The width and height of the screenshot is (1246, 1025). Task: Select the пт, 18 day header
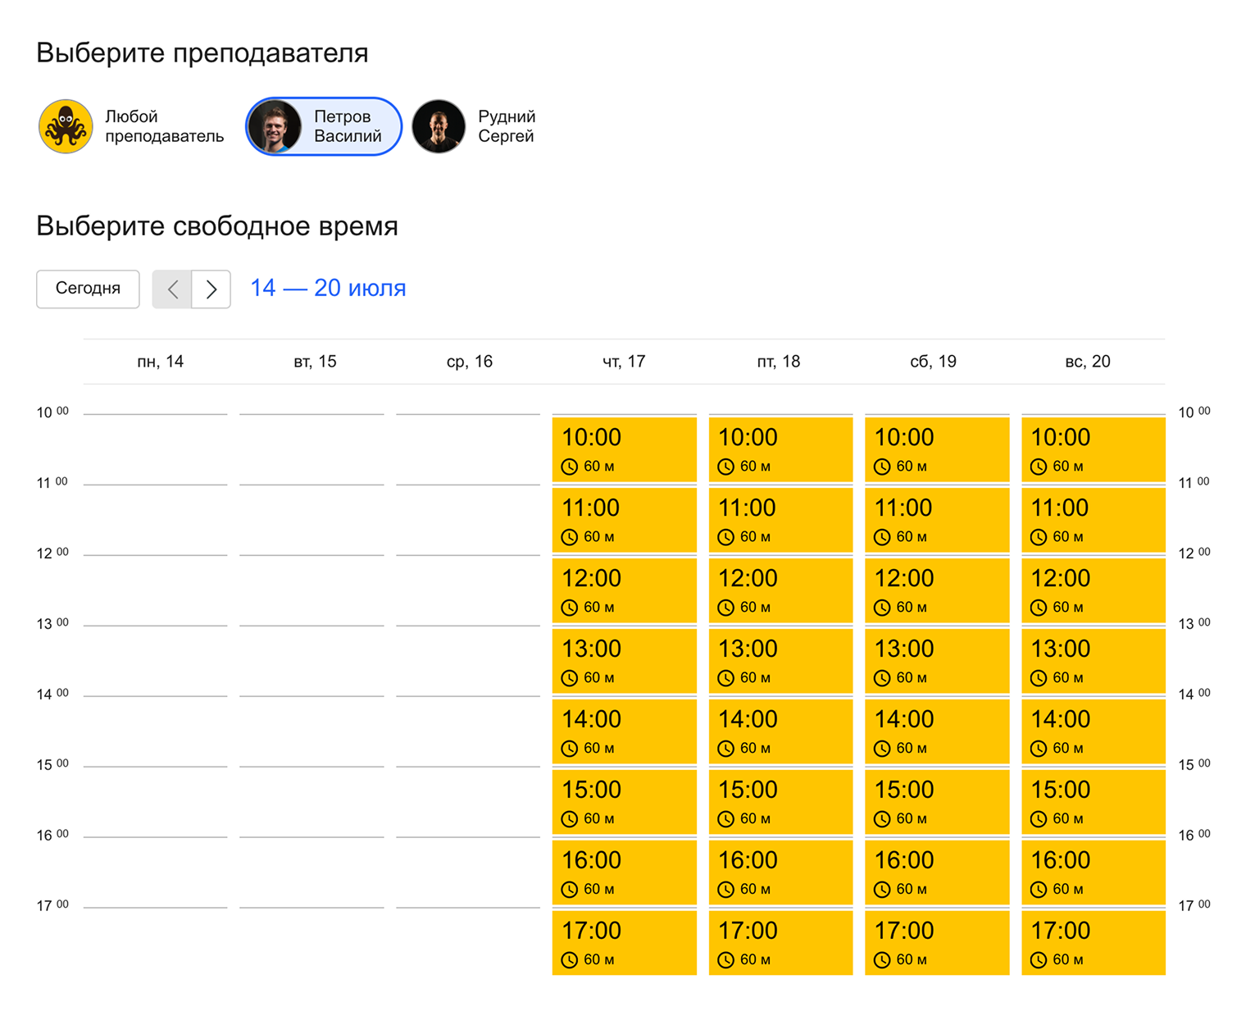click(x=778, y=362)
